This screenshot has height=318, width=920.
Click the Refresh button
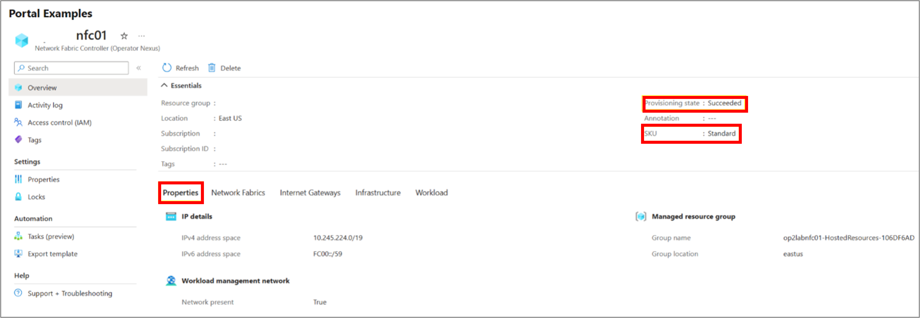click(180, 68)
